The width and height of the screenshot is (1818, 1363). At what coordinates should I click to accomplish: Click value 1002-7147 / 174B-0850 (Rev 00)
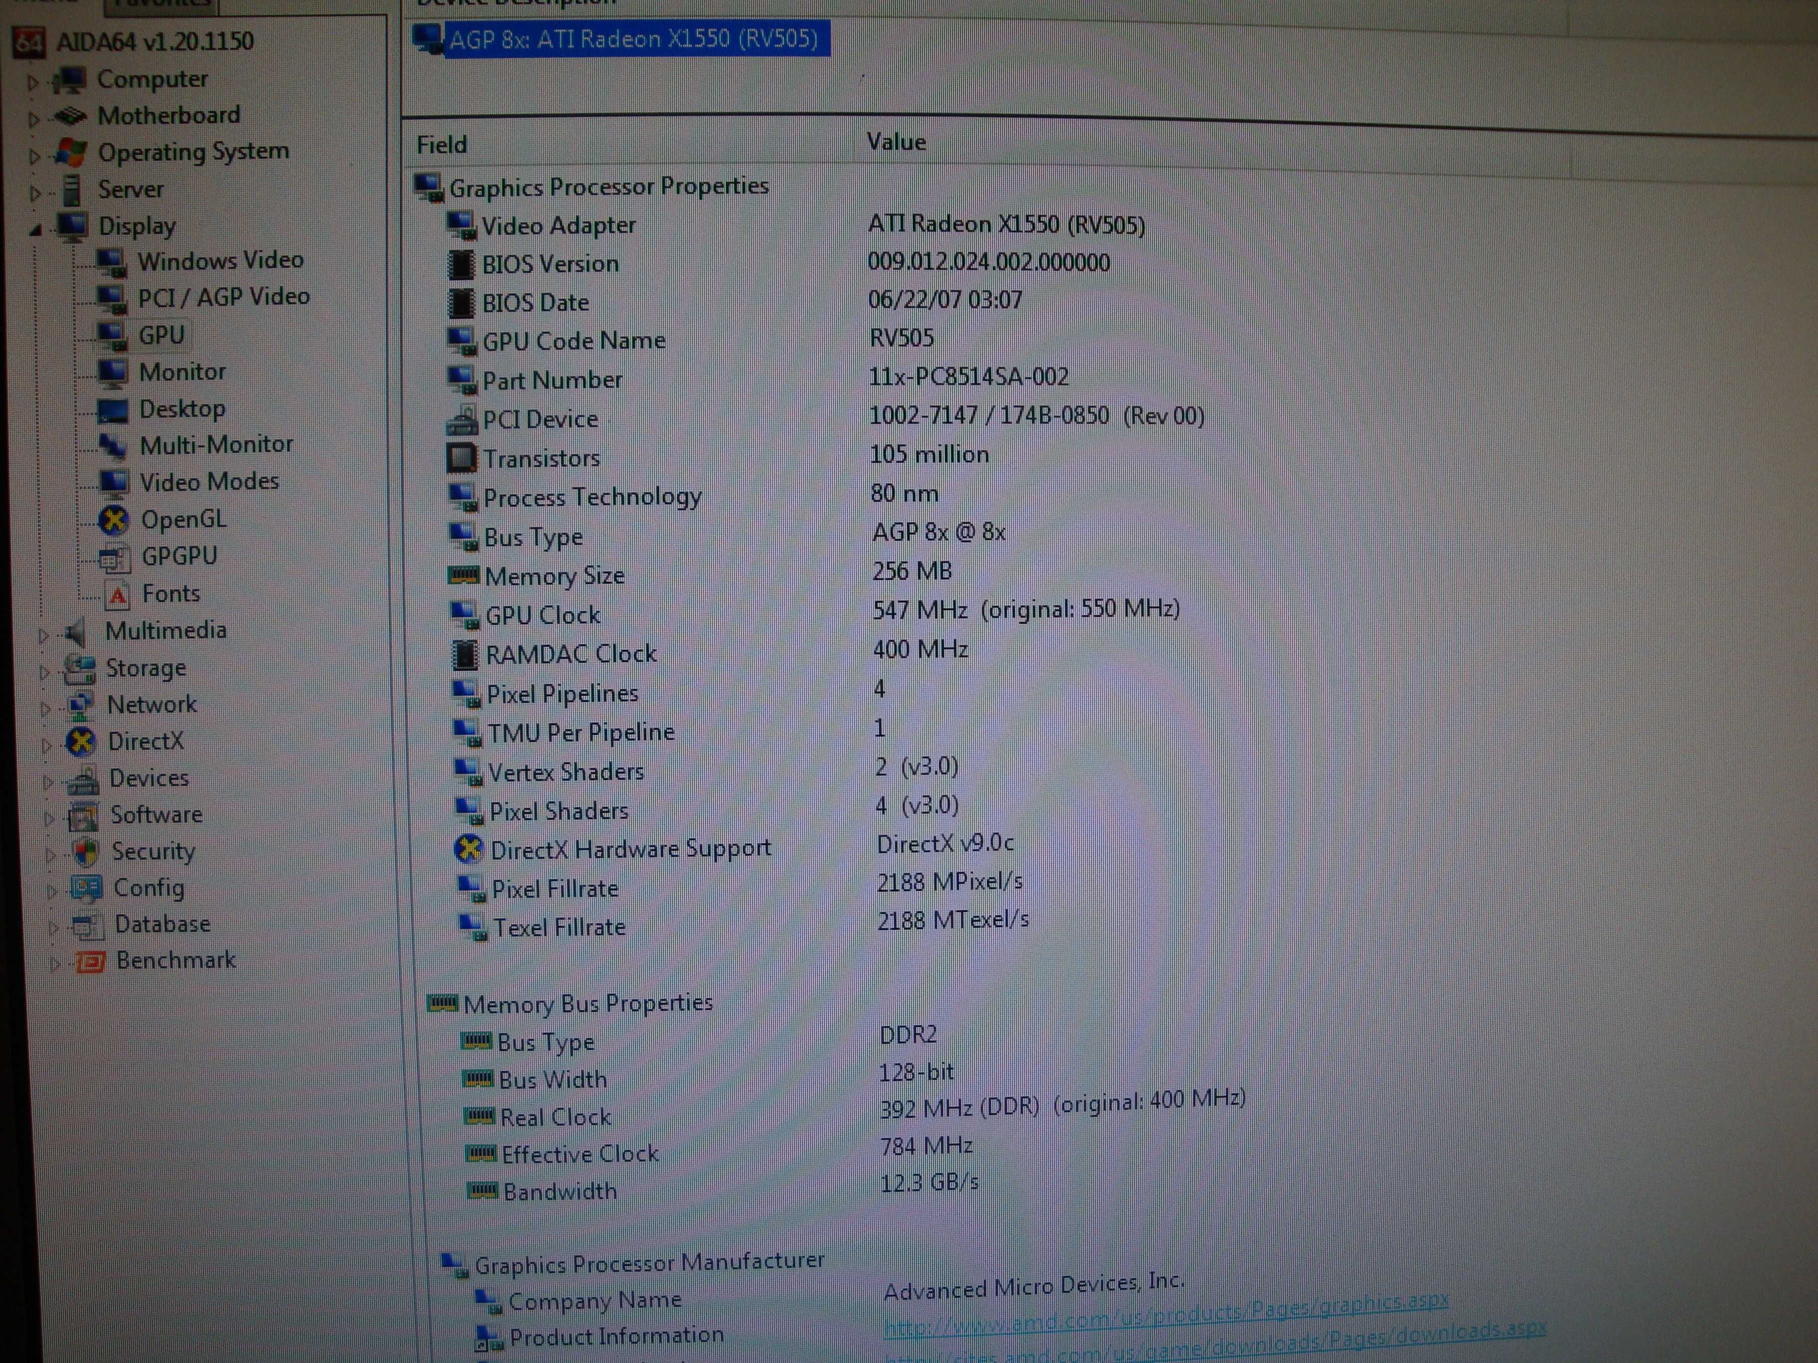tap(1037, 415)
